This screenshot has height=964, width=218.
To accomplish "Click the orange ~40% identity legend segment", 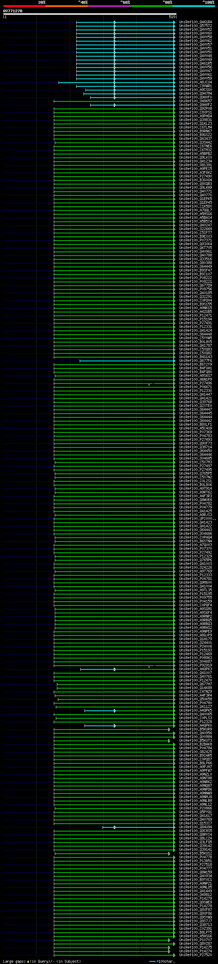I will pyautogui.click(x=67, y=6).
